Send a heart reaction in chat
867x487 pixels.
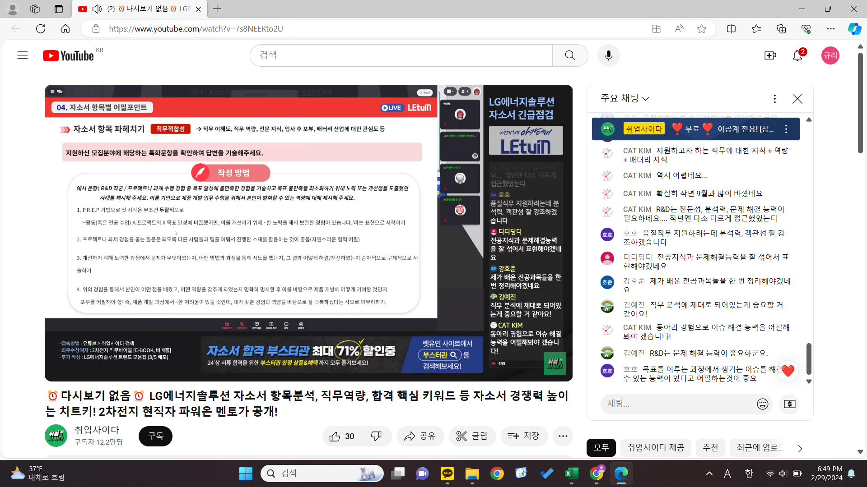click(788, 371)
